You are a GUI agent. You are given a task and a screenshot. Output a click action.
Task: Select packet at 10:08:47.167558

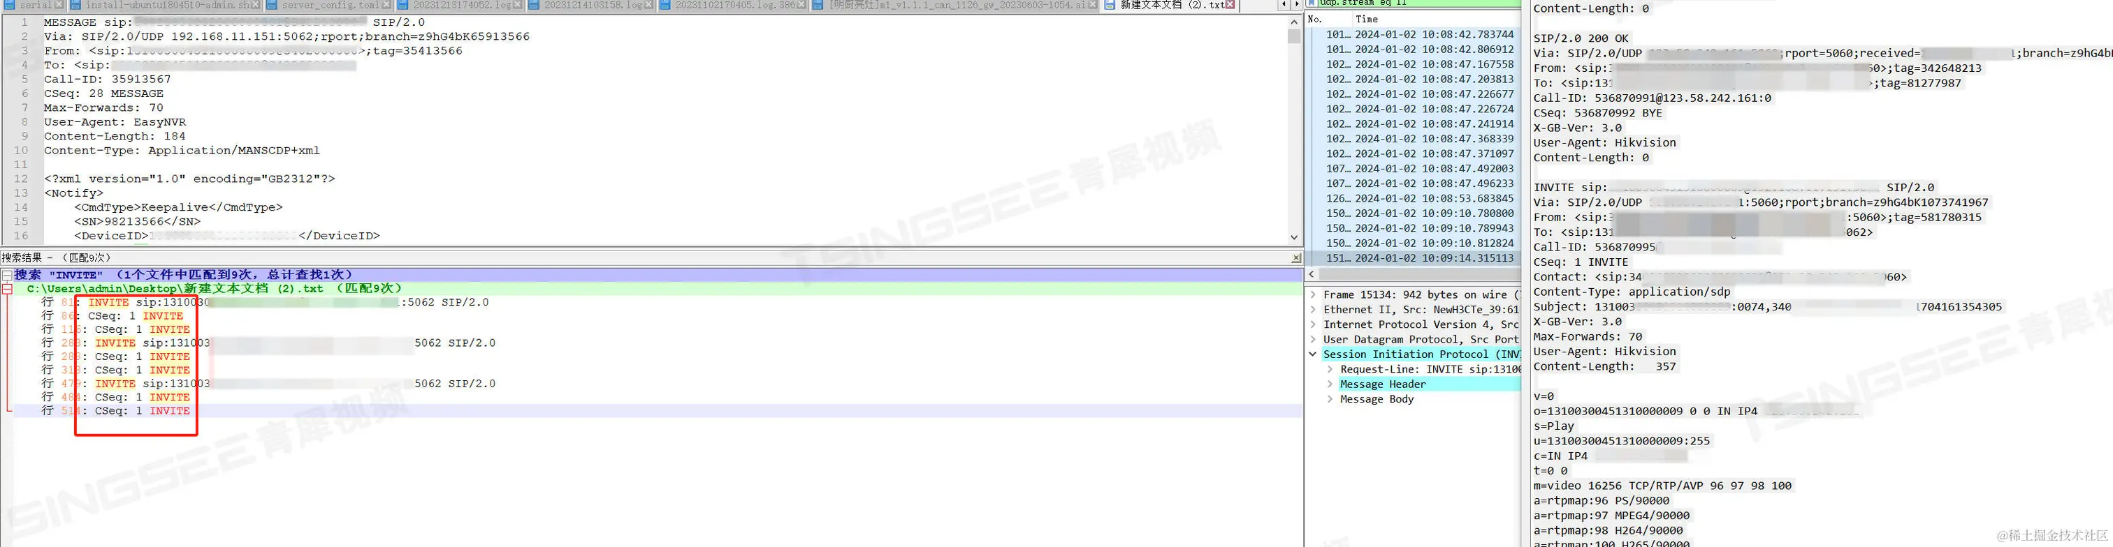[x=1412, y=64]
